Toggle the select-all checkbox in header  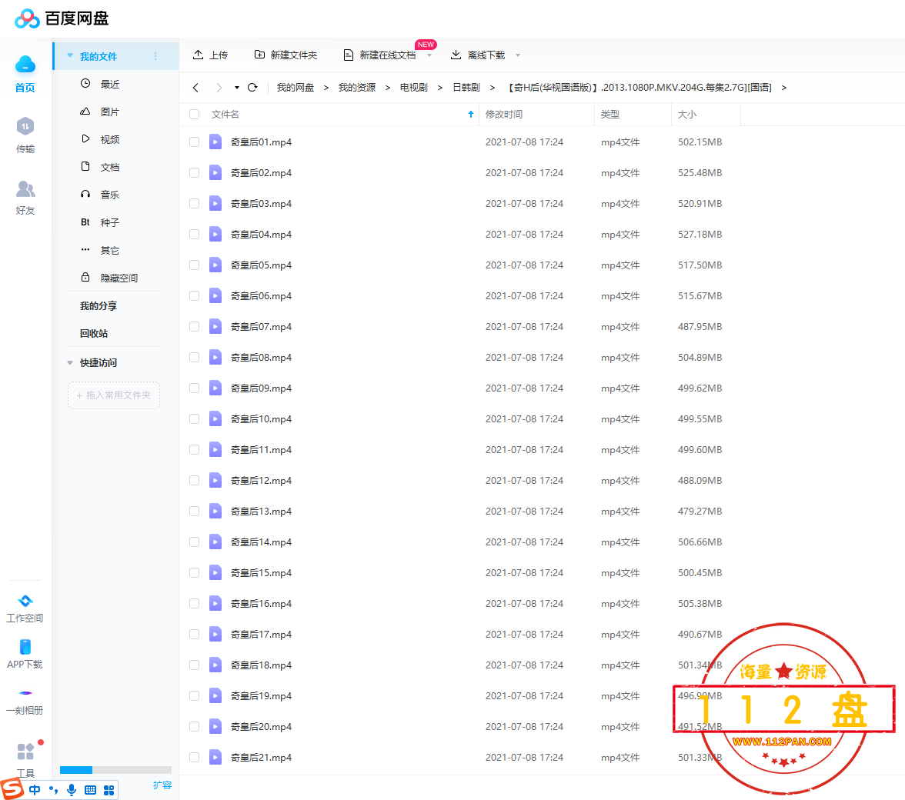[x=195, y=114]
